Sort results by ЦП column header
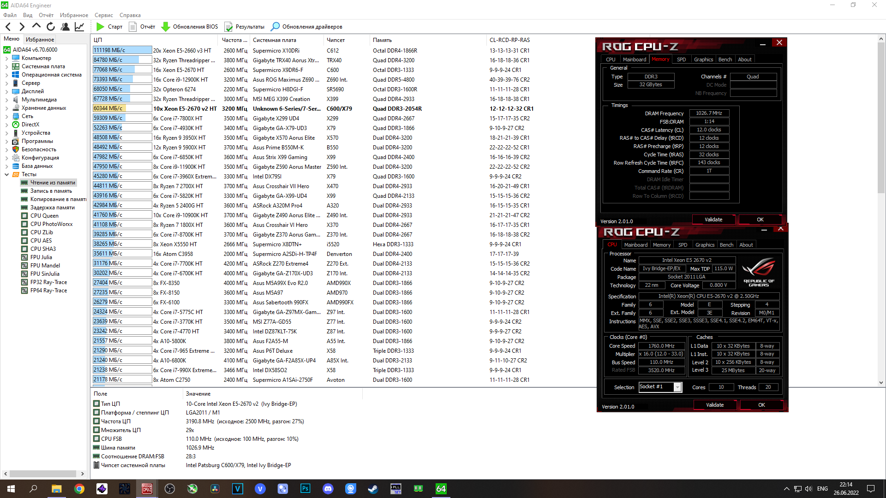The width and height of the screenshot is (886, 498). point(155,40)
